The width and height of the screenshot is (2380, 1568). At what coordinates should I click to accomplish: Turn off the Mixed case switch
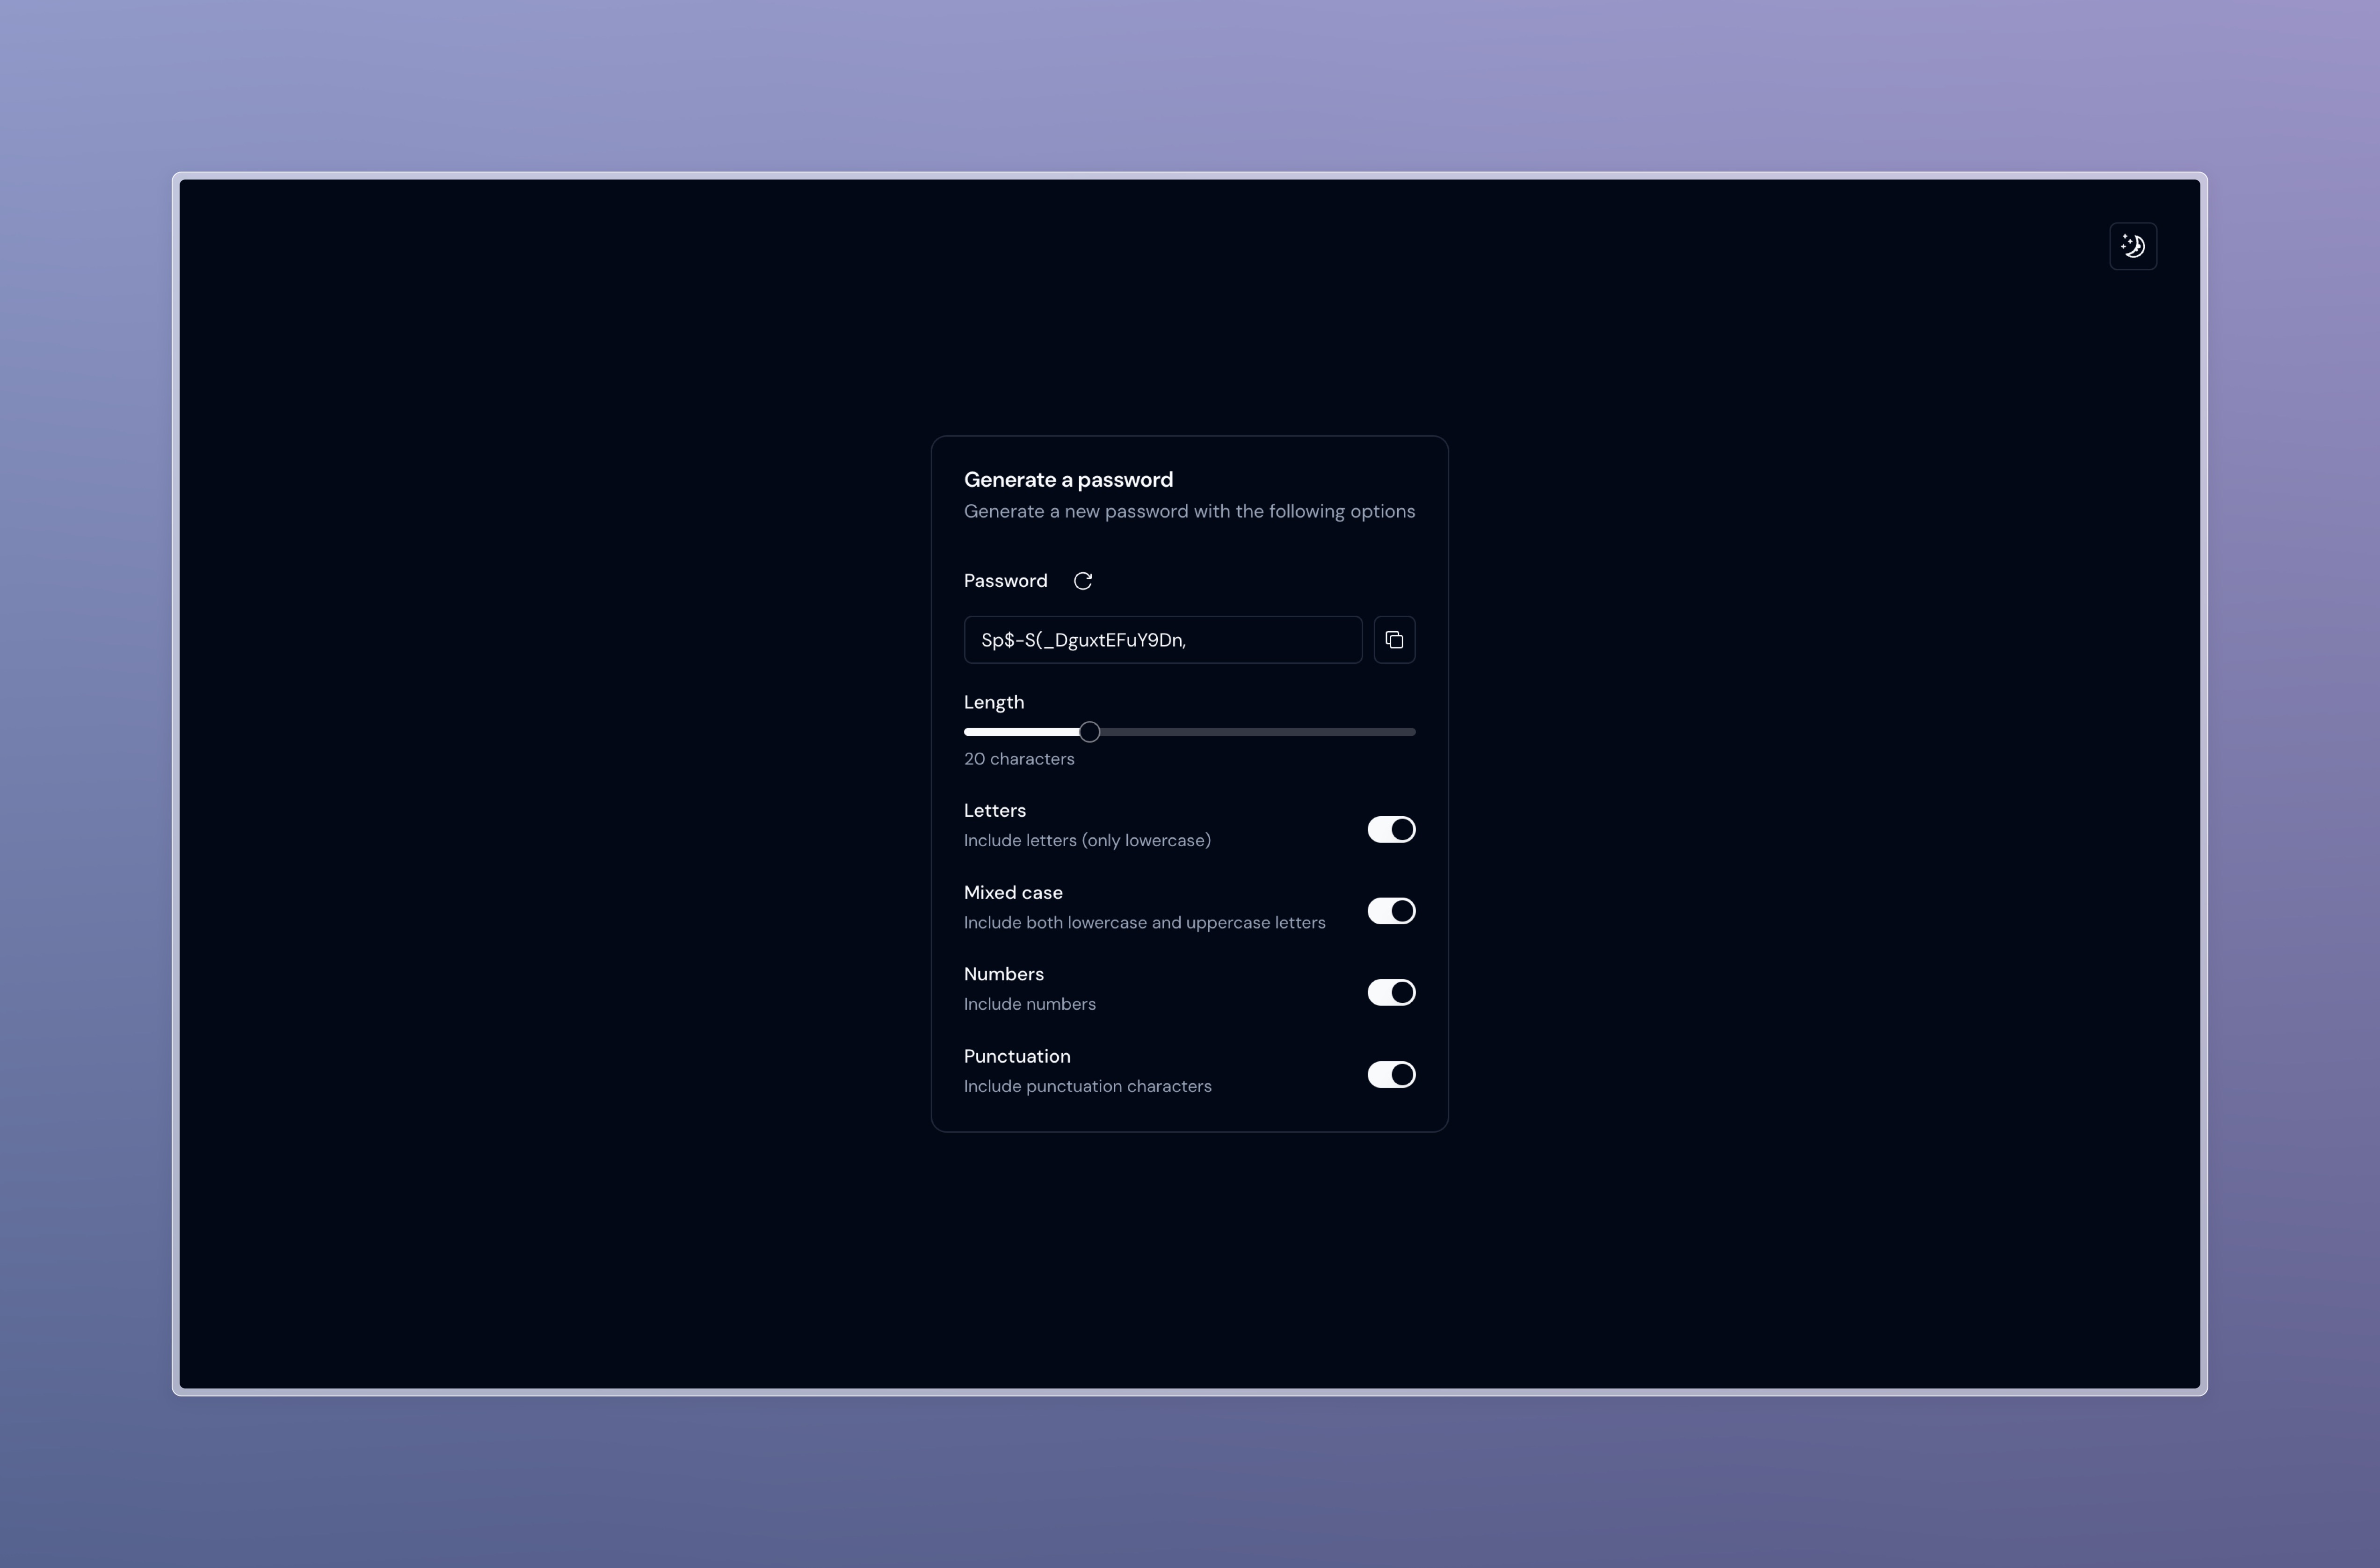[x=1391, y=911]
